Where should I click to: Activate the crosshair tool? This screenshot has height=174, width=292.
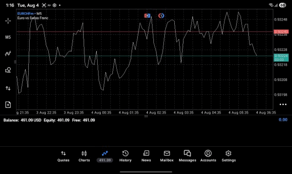(x=8, y=21)
